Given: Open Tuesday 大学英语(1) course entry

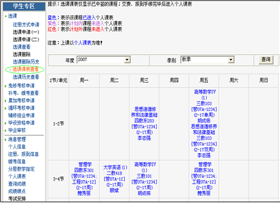Looking at the screenshot, I should click(115, 179).
